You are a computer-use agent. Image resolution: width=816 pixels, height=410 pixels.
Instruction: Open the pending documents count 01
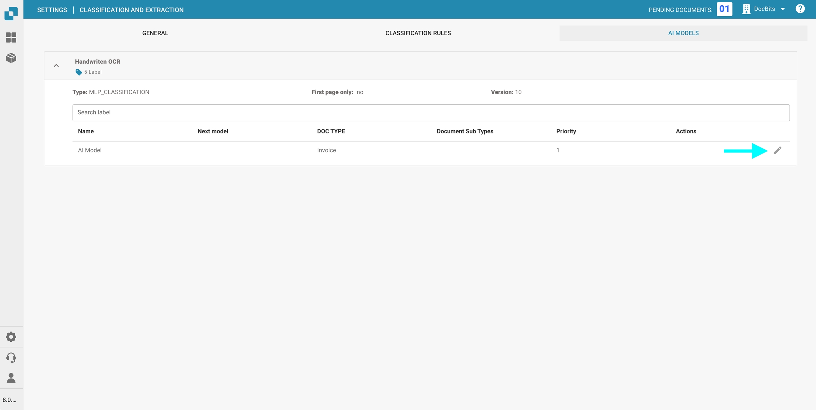(x=724, y=9)
